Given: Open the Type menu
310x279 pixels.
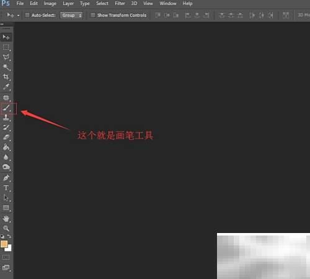Looking at the screenshot, I should click(85, 4).
